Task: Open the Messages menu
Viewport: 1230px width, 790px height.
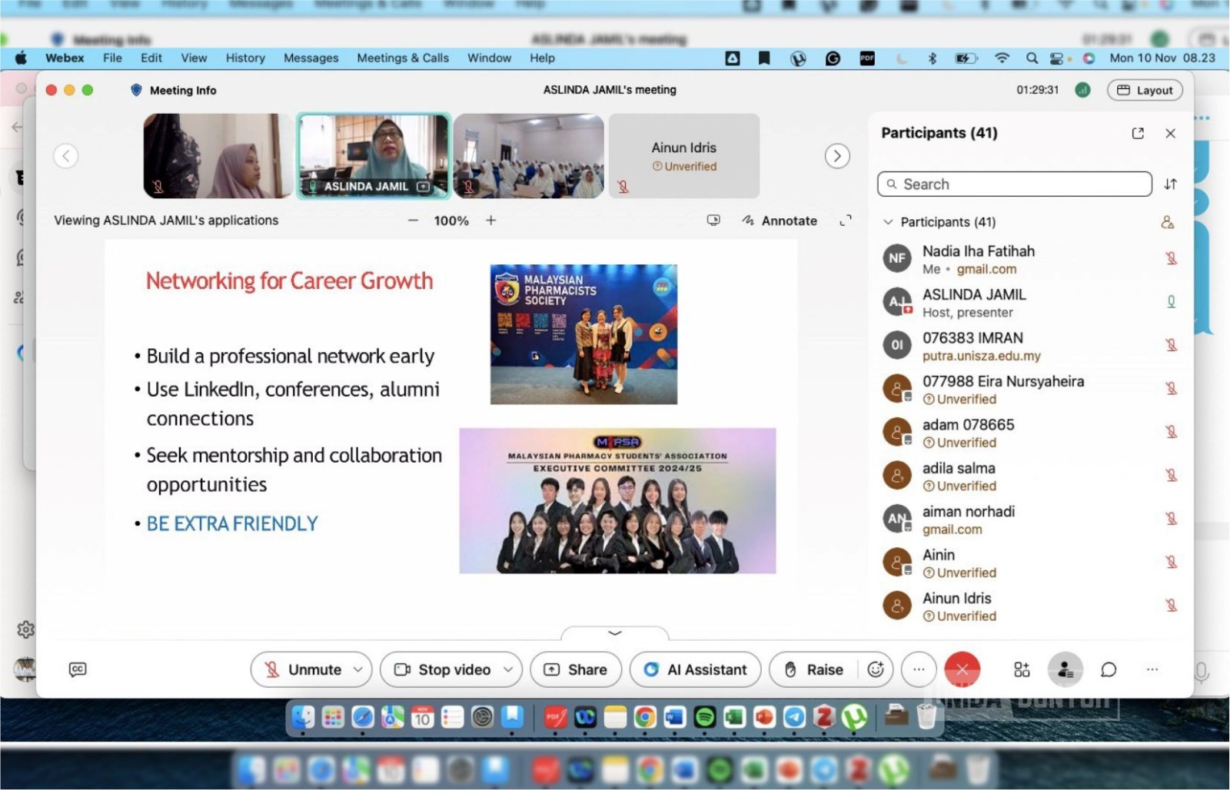Action: pyautogui.click(x=311, y=58)
